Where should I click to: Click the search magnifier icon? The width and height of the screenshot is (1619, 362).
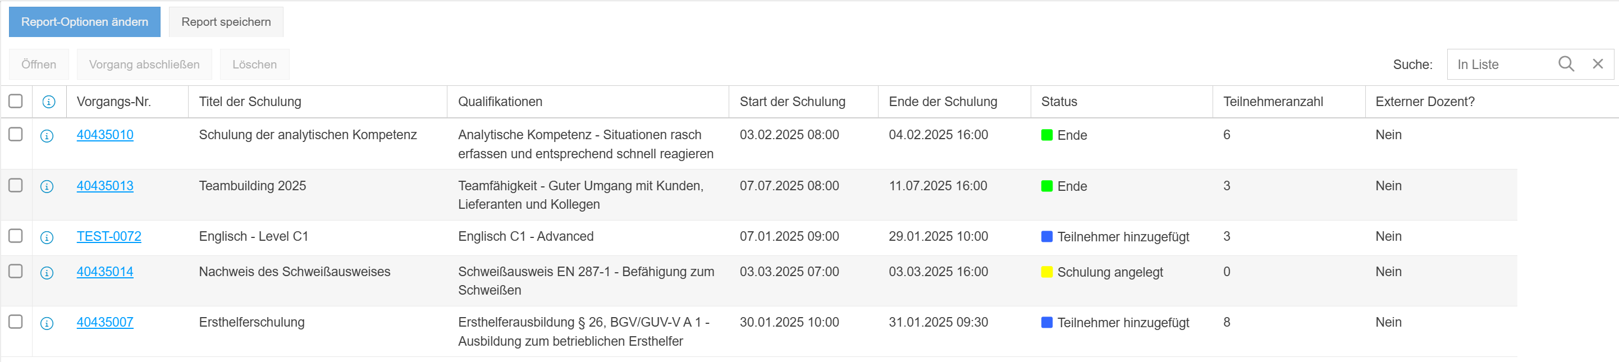1566,64
